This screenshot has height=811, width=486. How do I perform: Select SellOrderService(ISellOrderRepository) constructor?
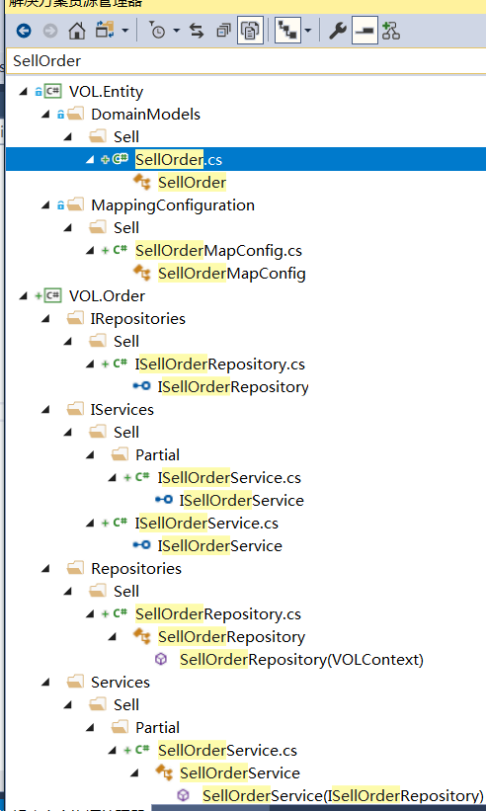[x=343, y=795]
